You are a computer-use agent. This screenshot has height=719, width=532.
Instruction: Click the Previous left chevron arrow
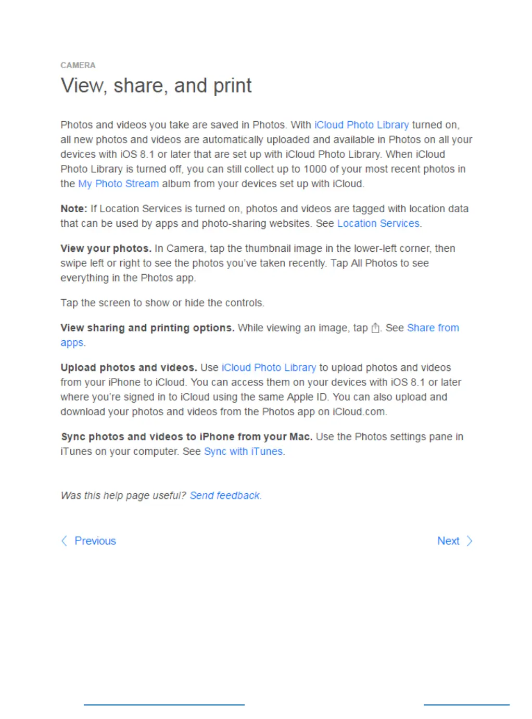[64, 541]
